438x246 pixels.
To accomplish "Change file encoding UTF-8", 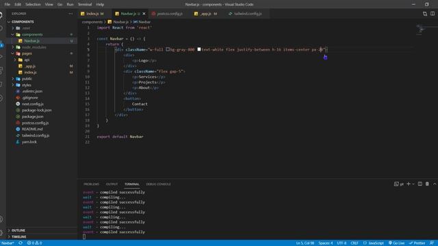I will coord(342,243).
